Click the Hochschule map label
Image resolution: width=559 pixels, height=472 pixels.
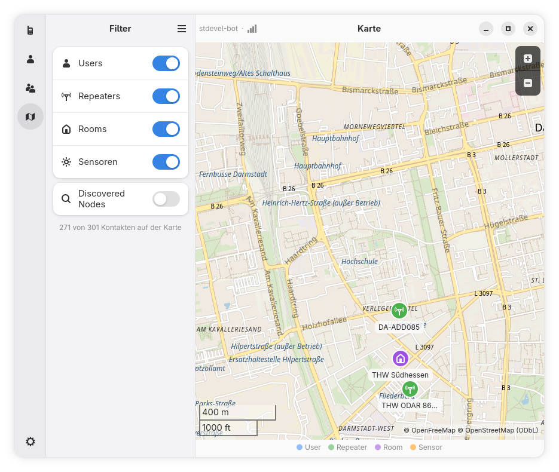(x=359, y=262)
